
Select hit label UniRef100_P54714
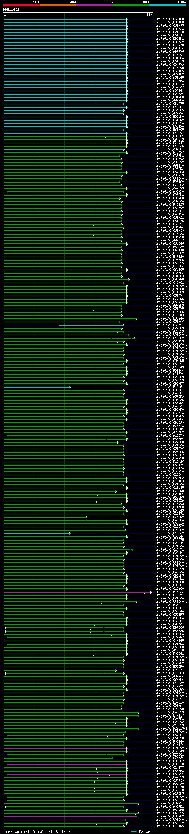coord(170,364)
